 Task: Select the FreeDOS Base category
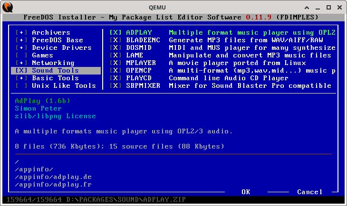point(58,40)
